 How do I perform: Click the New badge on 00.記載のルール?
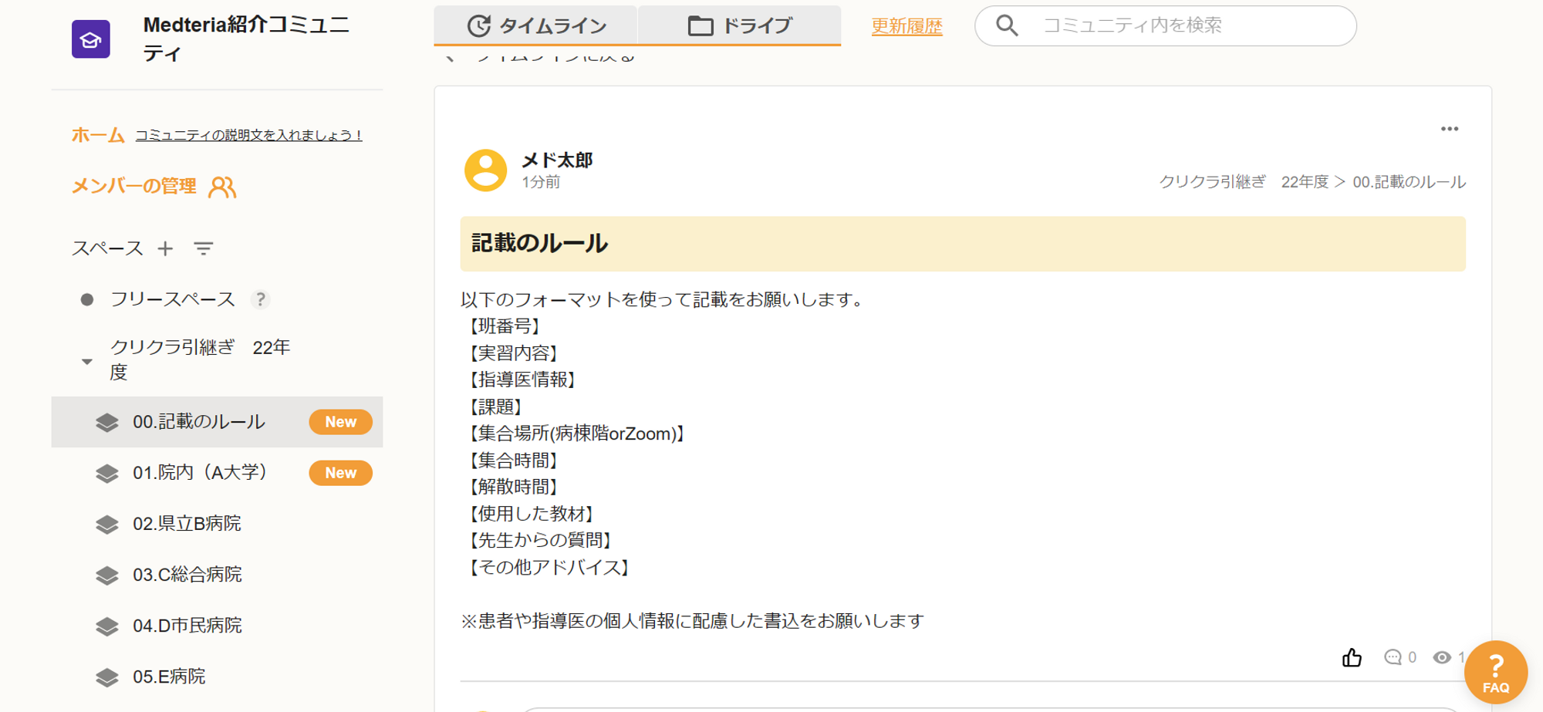[x=340, y=422]
